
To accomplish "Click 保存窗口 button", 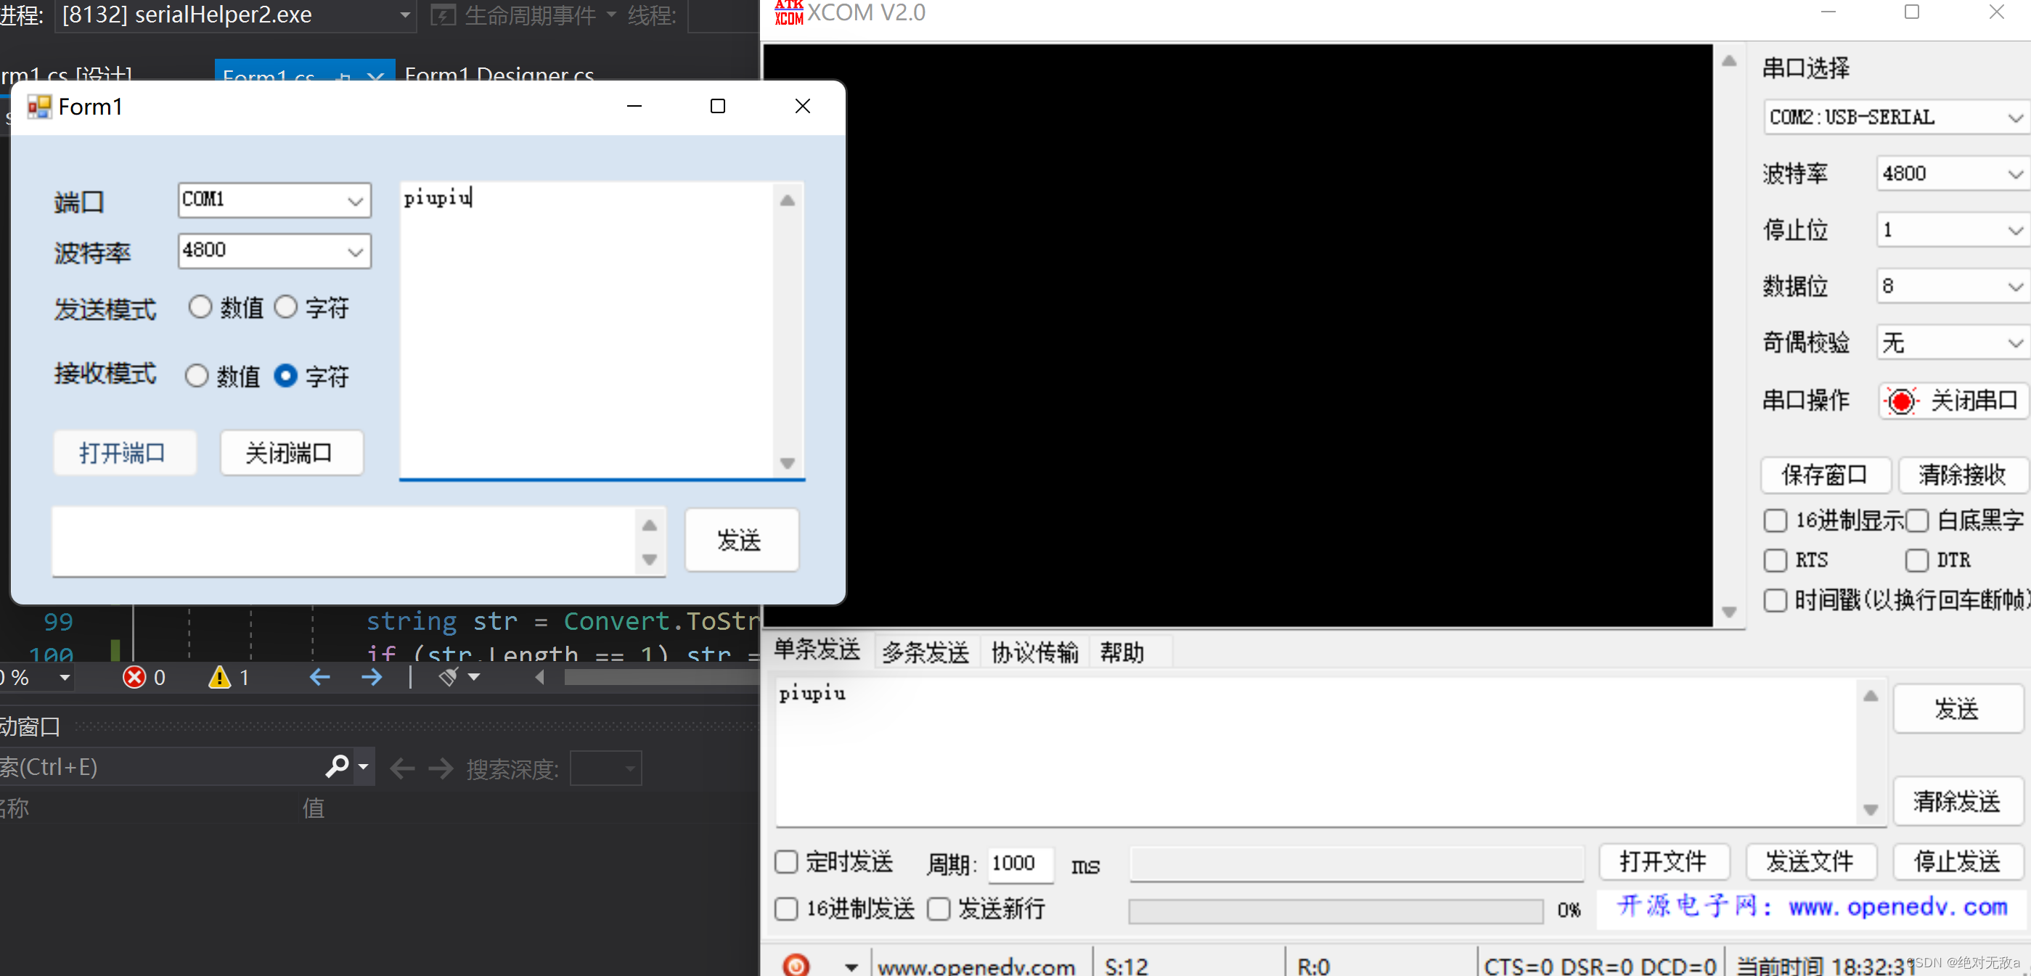I will (1826, 475).
